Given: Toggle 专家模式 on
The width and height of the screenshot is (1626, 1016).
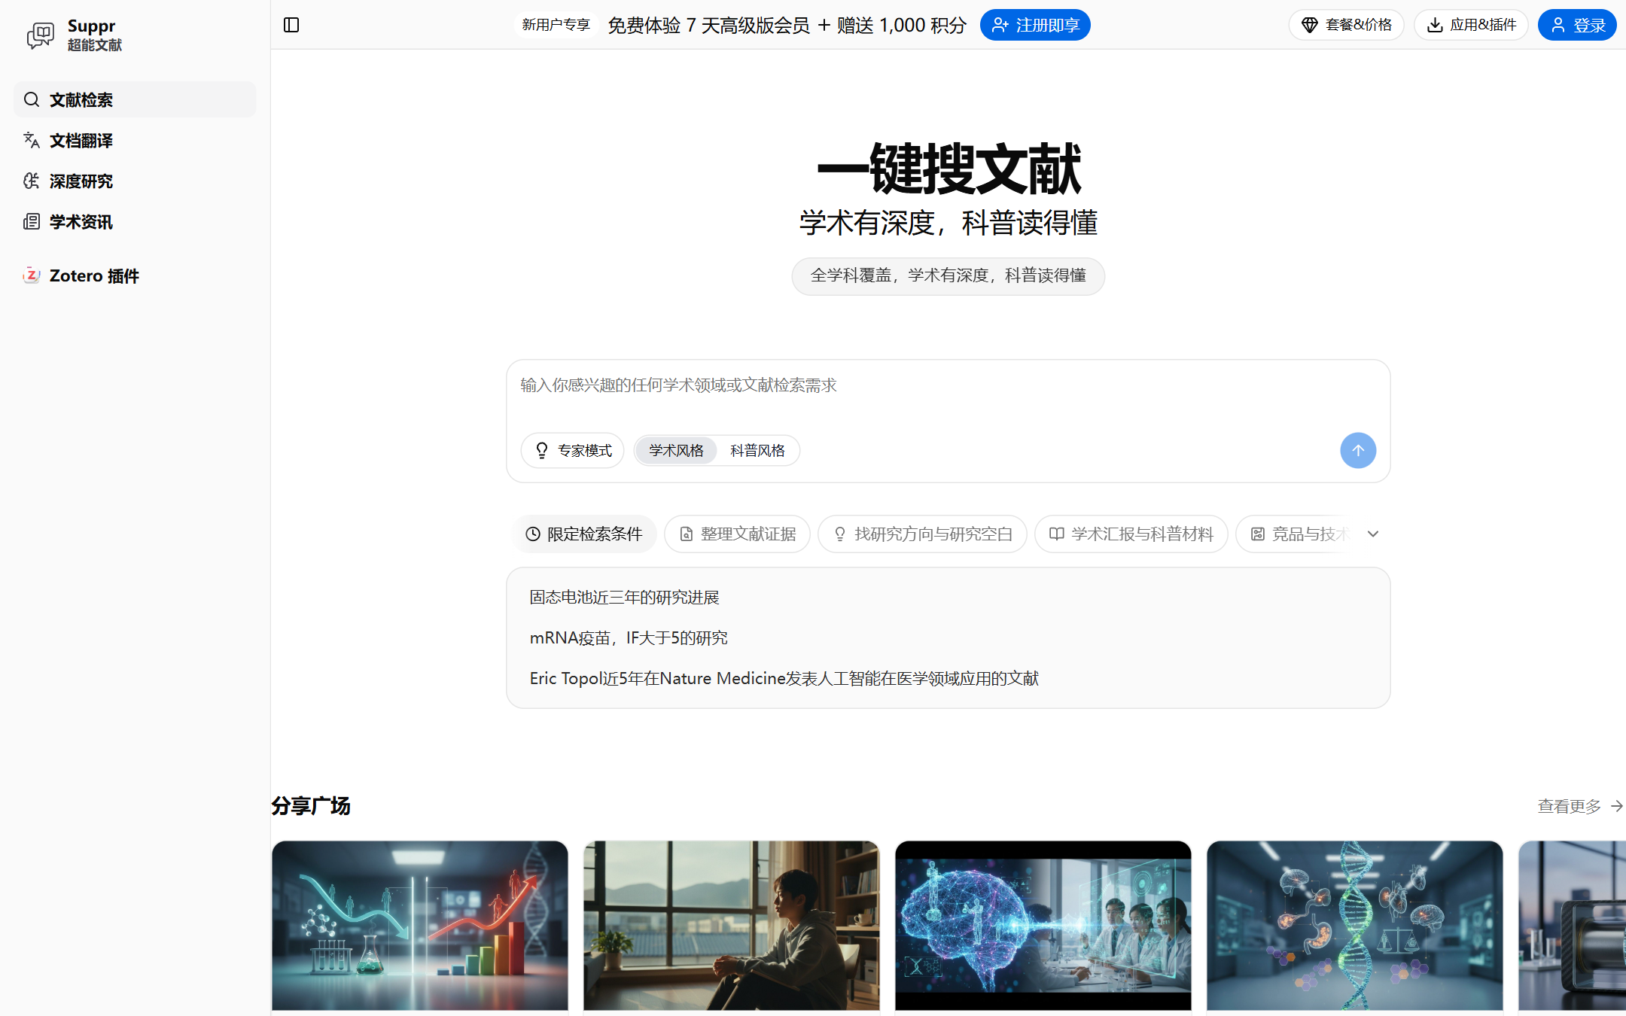Looking at the screenshot, I should (x=573, y=450).
